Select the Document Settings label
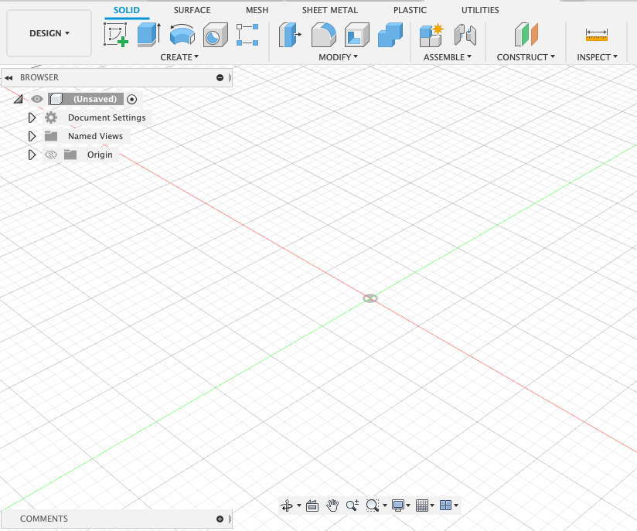 pyautogui.click(x=107, y=117)
